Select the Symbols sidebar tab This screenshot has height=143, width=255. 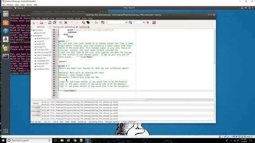click(x=41, y=27)
